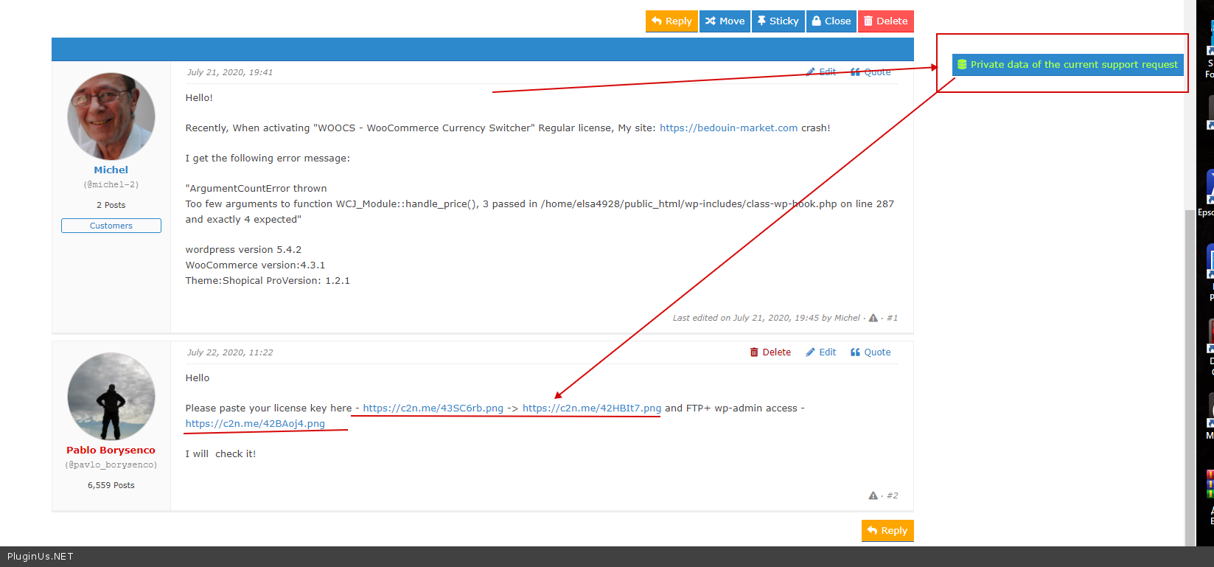Click Pablo Borysenco's profile name
The width and height of the screenshot is (1214, 567).
(x=111, y=451)
